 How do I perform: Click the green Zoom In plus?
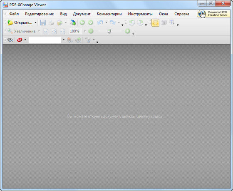point(127,31)
